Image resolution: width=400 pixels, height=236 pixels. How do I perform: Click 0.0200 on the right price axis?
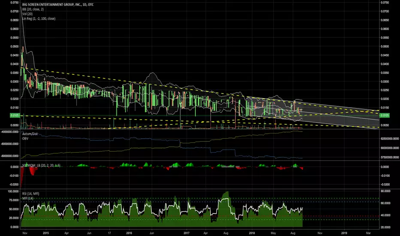(385, 99)
